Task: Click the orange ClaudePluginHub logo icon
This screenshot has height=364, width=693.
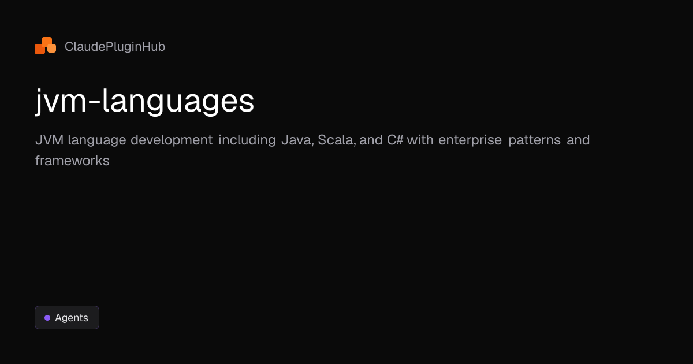Action: [45, 46]
